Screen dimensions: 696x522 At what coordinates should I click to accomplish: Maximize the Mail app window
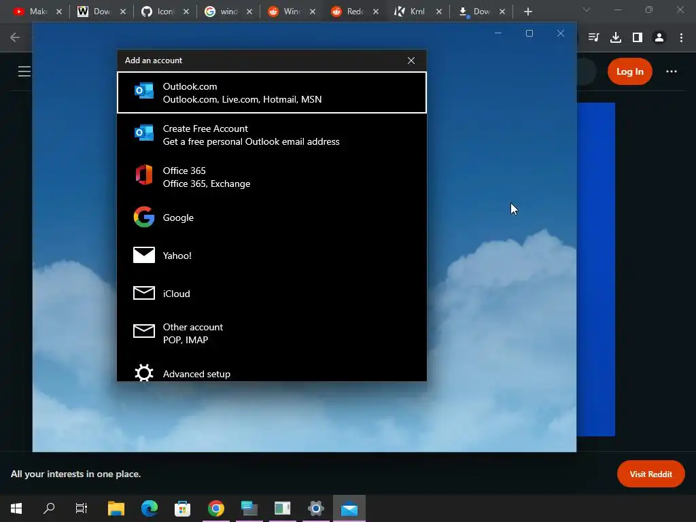tap(529, 33)
